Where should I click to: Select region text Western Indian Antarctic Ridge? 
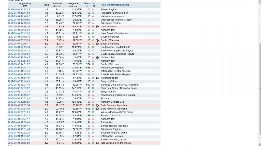(x=117, y=112)
